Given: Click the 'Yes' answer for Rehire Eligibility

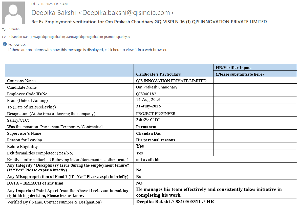Looking at the screenshot, I should point(140,146).
